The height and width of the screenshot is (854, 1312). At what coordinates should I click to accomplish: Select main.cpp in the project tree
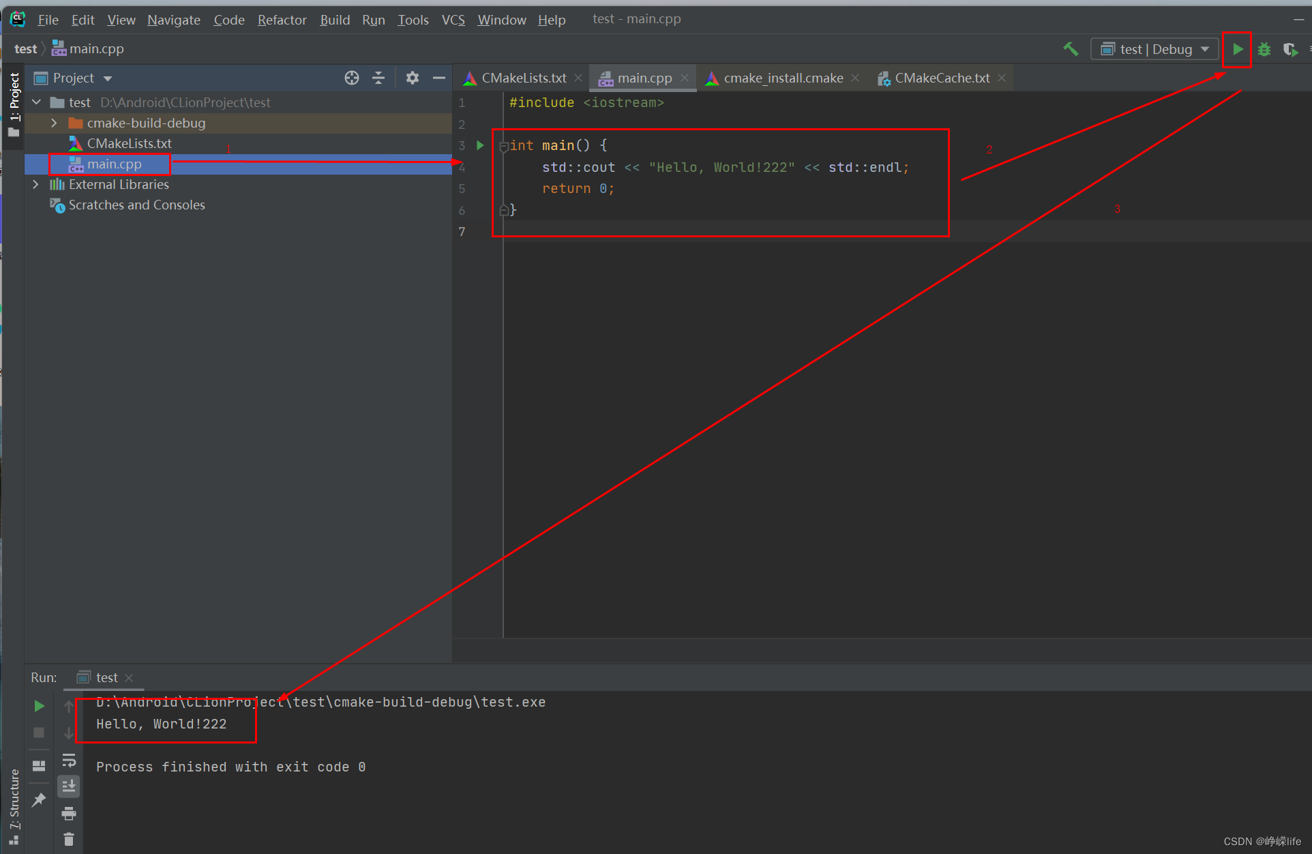pyautogui.click(x=114, y=164)
